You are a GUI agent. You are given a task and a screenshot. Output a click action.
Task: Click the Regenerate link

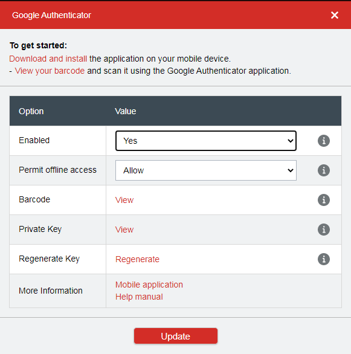137,259
